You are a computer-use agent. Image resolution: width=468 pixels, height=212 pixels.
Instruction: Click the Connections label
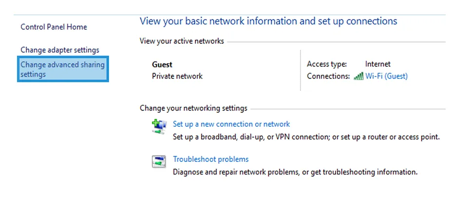click(x=328, y=76)
